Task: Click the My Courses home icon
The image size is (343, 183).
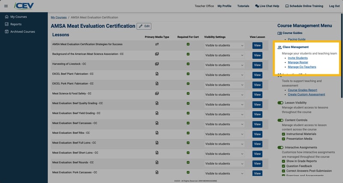Action: 6,17
